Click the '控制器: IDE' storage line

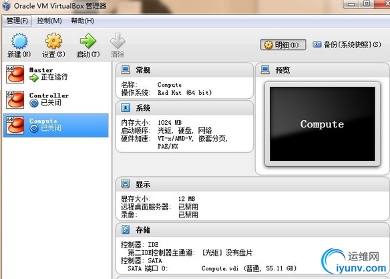coord(140,245)
